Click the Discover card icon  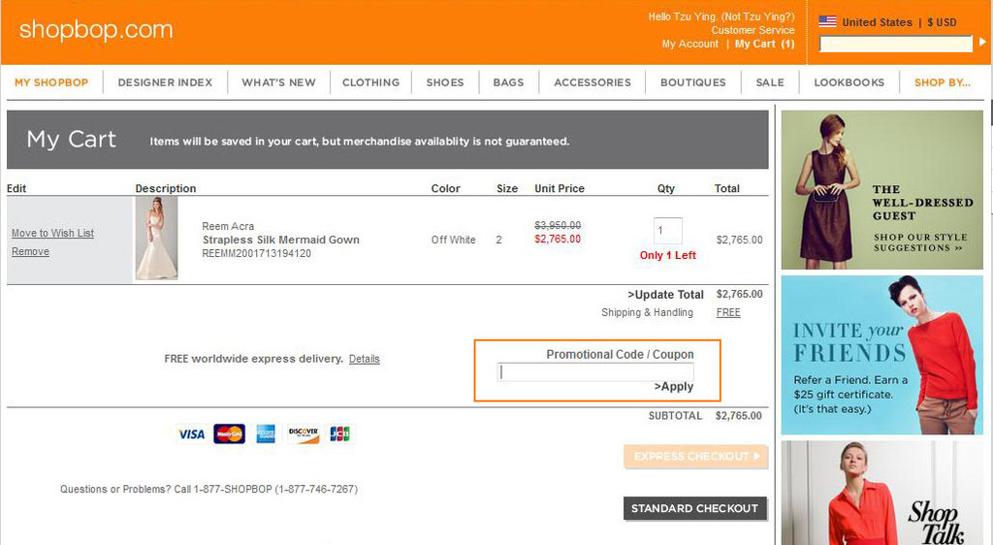[x=304, y=434]
